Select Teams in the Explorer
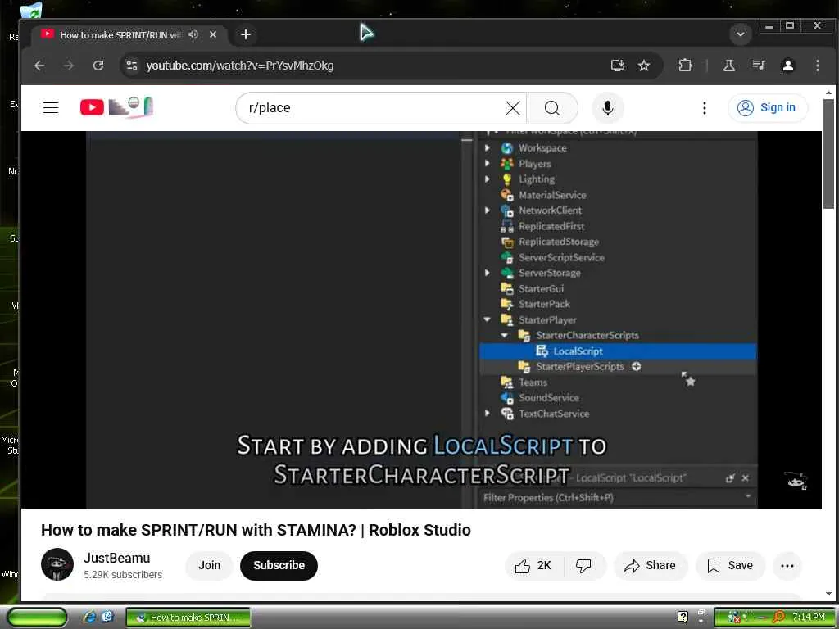 coord(533,382)
